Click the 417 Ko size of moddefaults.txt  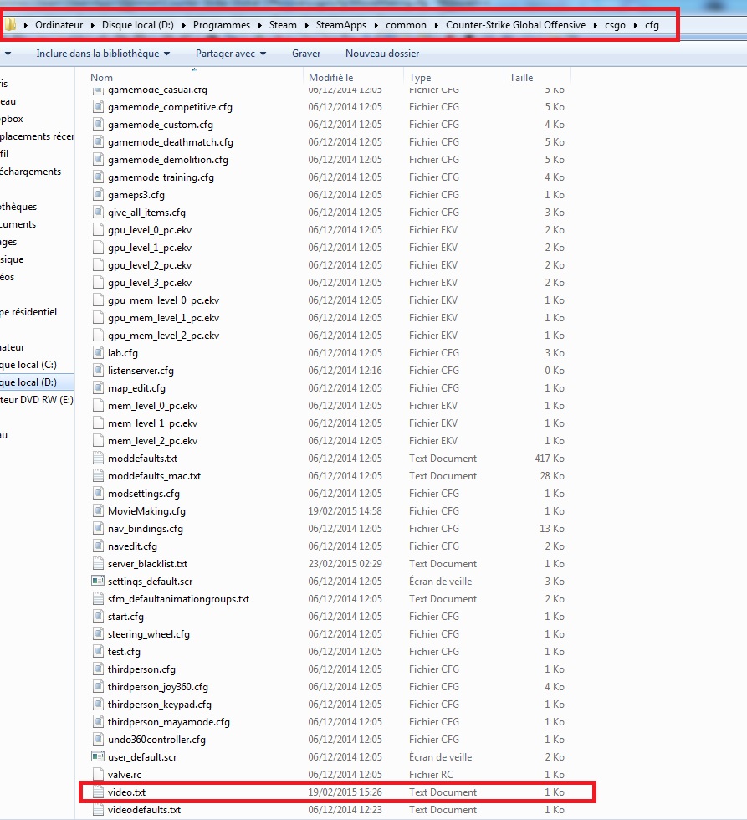(550, 459)
